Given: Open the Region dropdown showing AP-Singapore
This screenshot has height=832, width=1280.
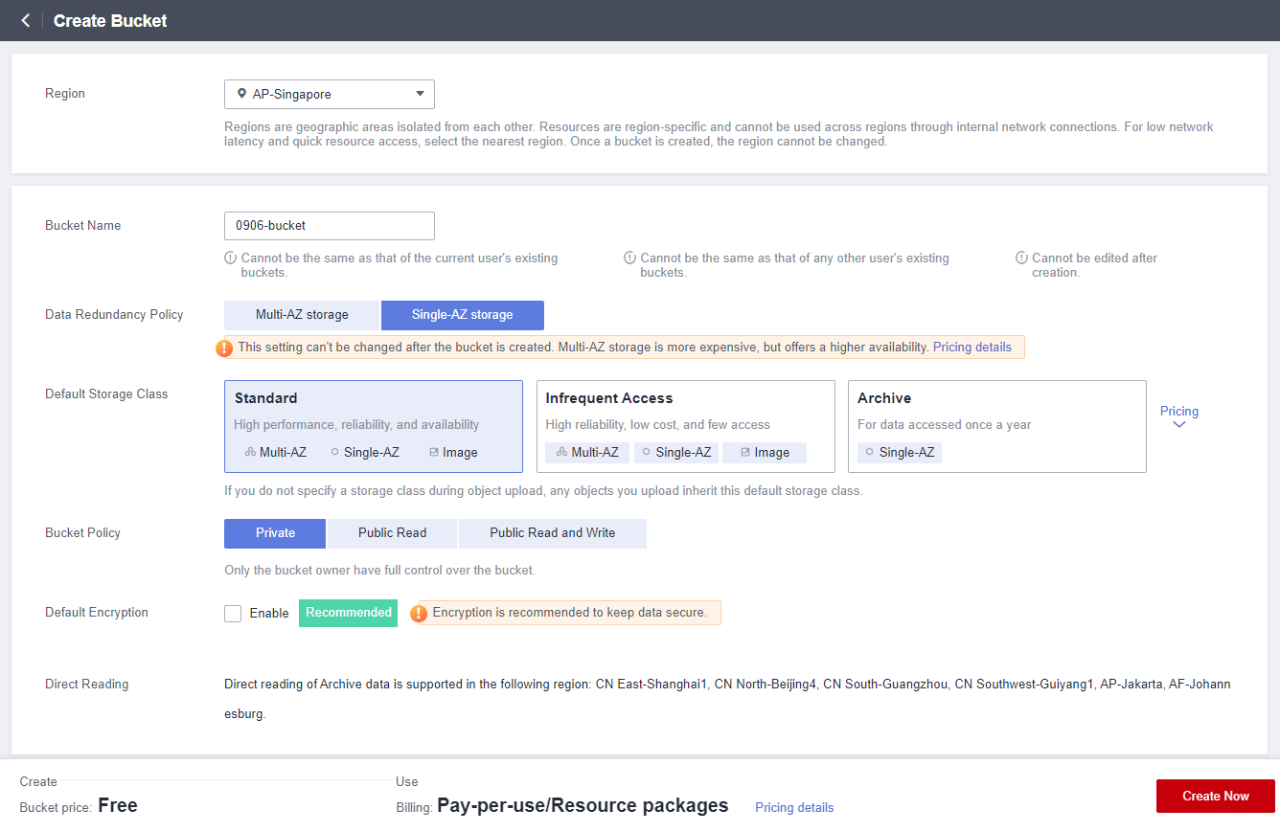Looking at the screenshot, I should pyautogui.click(x=329, y=94).
